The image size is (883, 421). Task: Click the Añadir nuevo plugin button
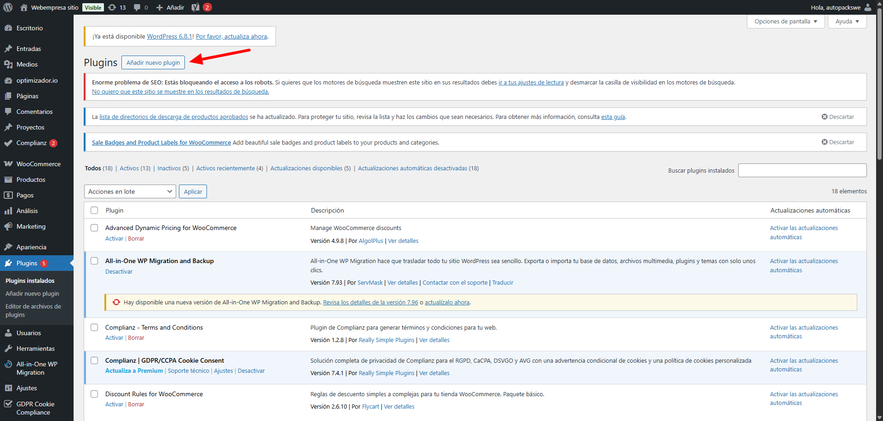point(153,62)
